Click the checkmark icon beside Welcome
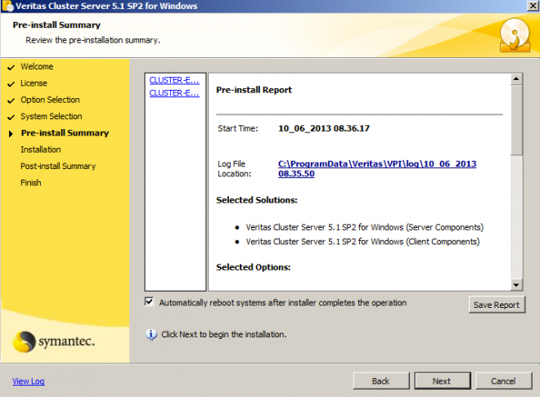540x397 pixels. [x=11, y=67]
